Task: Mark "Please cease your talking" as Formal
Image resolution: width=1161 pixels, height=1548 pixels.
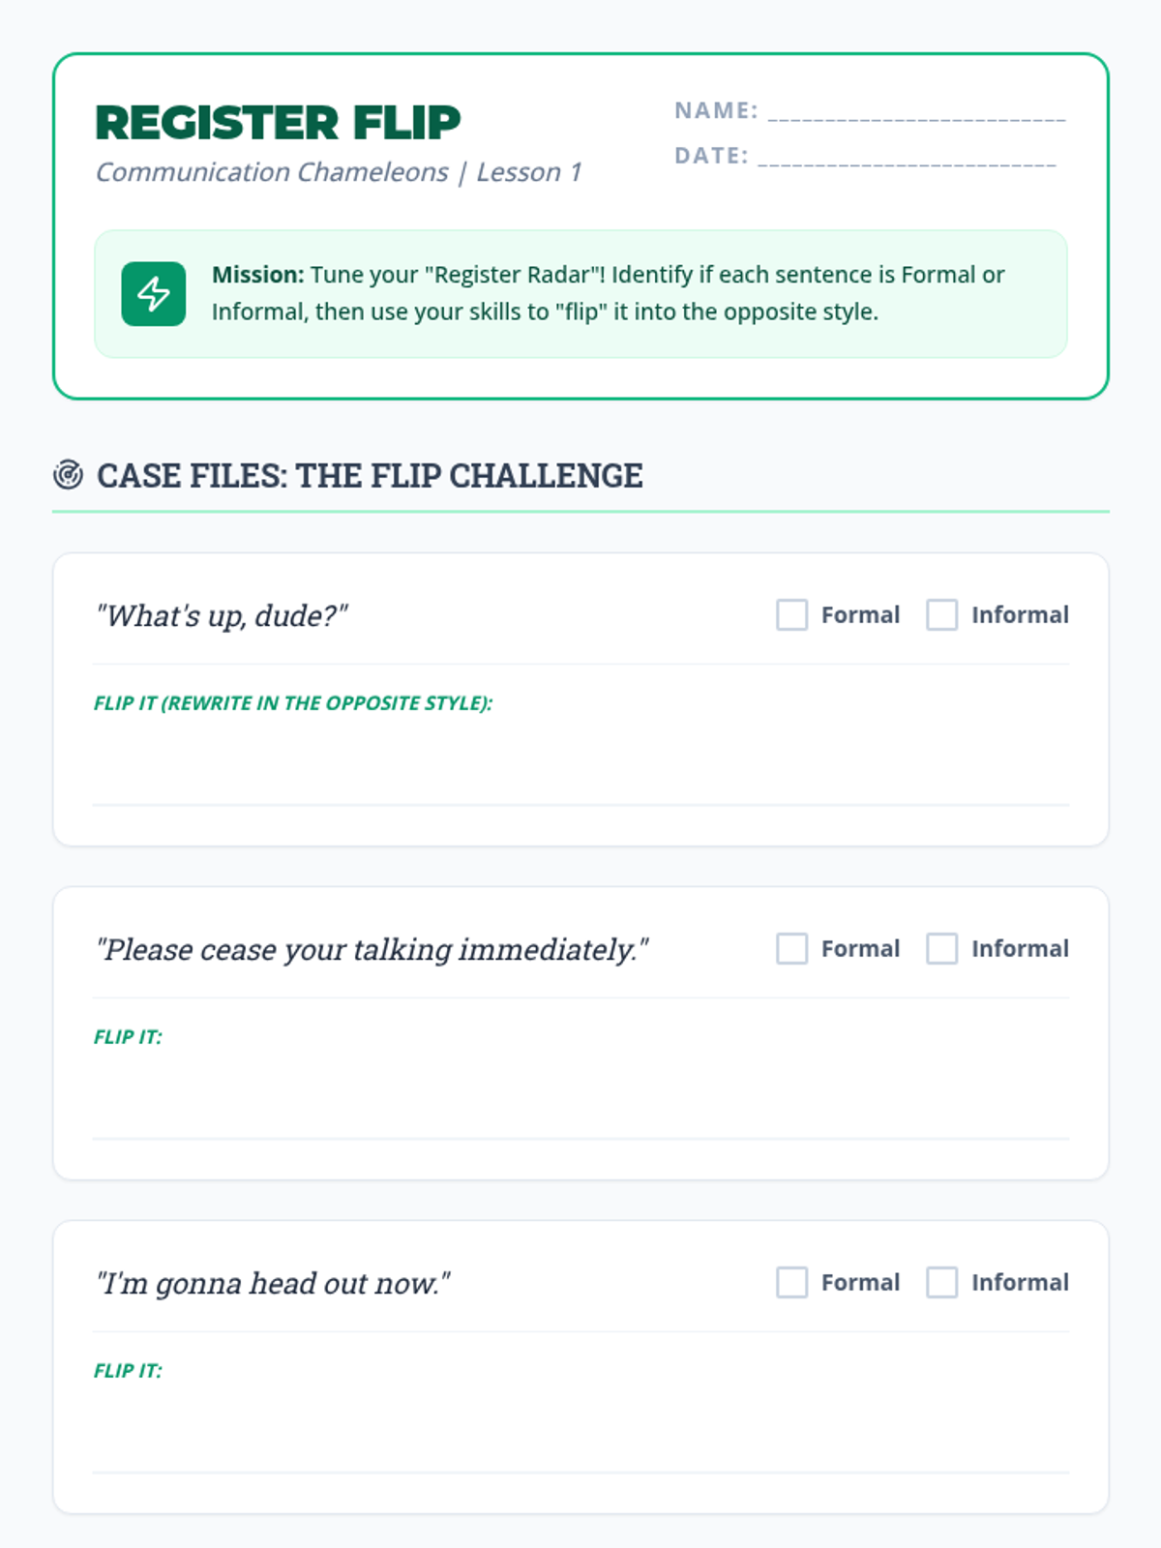Action: pos(791,948)
